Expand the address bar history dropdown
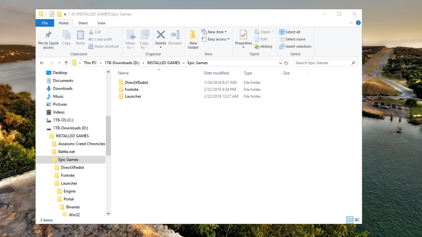This screenshot has height=237, width=422. click(280, 63)
